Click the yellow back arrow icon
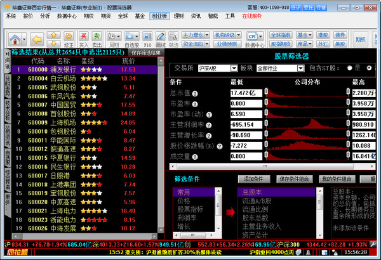This screenshot has height=260, width=381. [x=37, y=39]
